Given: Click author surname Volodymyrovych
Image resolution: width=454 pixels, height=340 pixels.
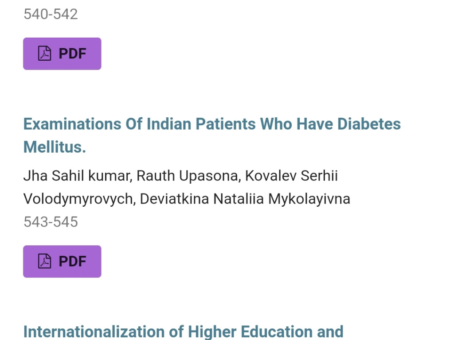Looking at the screenshot, I should click(78, 199).
